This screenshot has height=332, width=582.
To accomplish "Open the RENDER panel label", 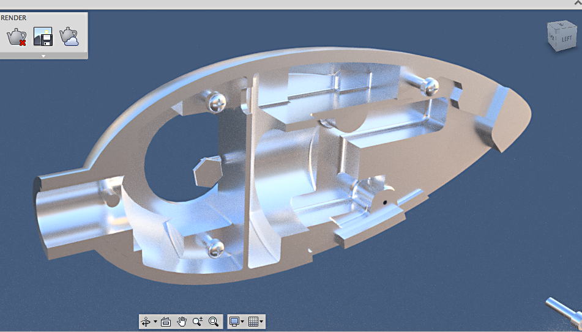I will click(x=13, y=18).
